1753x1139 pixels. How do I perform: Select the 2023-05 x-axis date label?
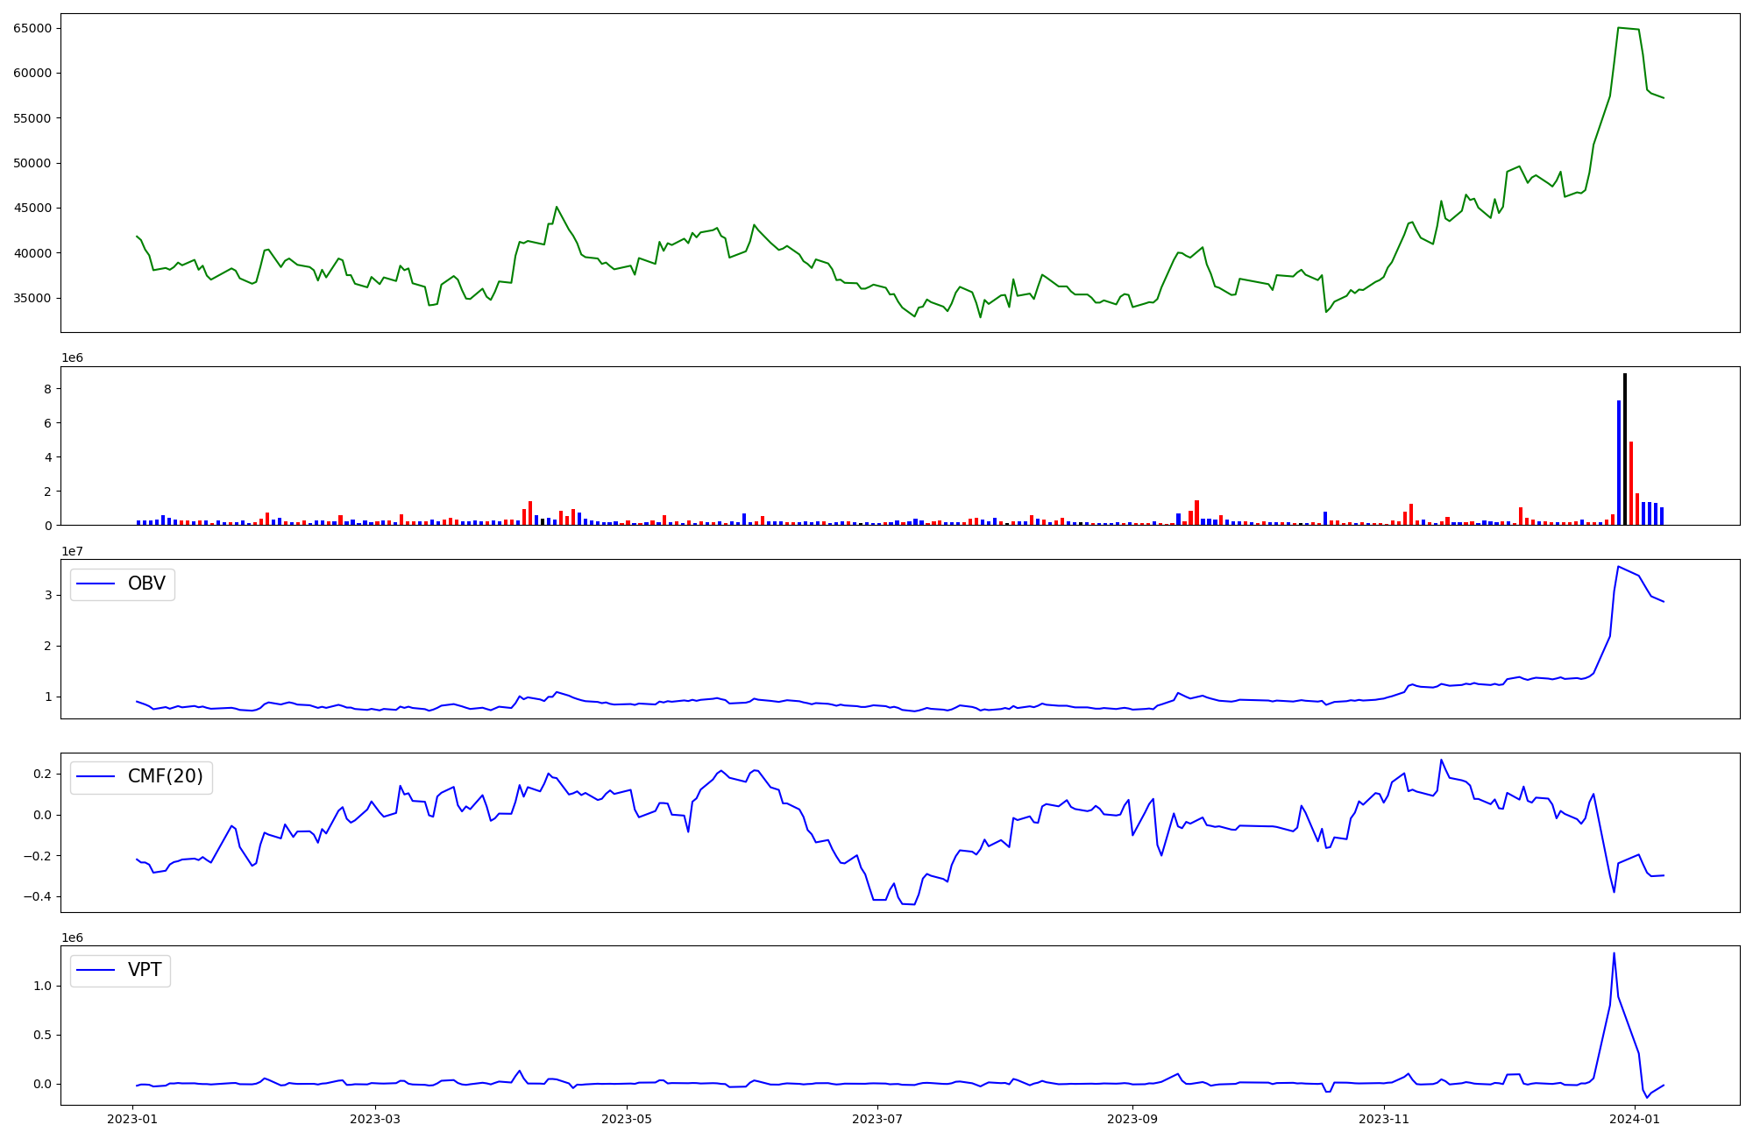coord(627,1119)
